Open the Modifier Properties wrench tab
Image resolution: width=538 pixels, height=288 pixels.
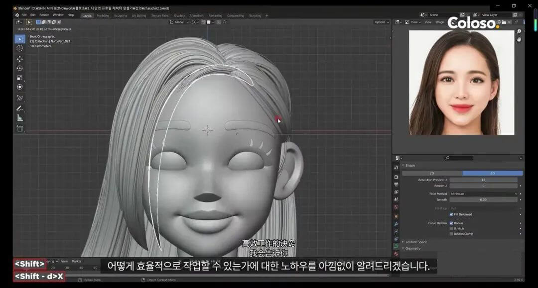click(x=397, y=223)
